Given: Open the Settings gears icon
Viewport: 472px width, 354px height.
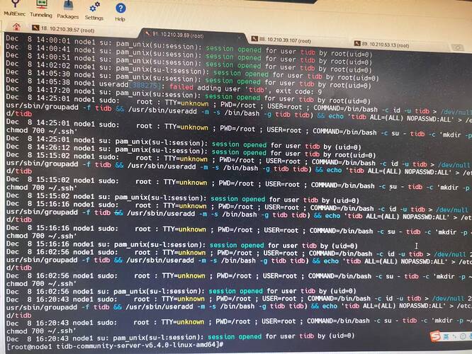Looking at the screenshot, I should click(94, 11).
